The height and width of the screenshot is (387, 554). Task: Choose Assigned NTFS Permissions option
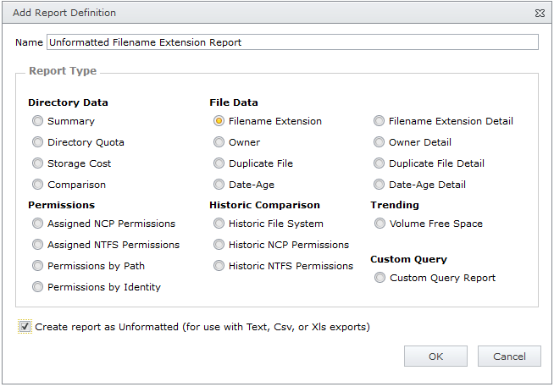point(37,245)
